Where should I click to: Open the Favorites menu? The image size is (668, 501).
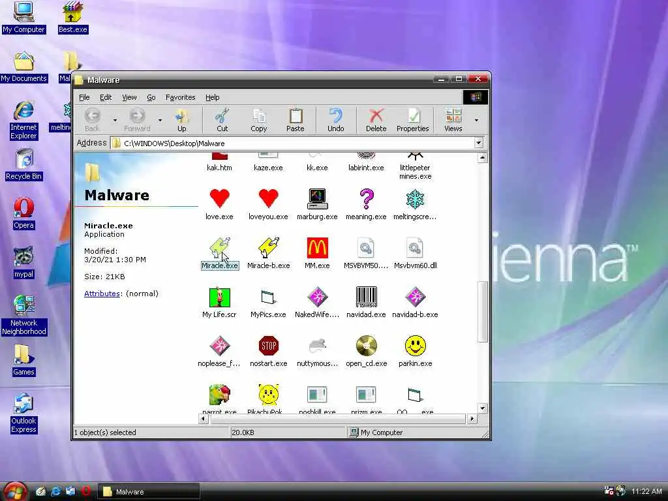point(180,97)
